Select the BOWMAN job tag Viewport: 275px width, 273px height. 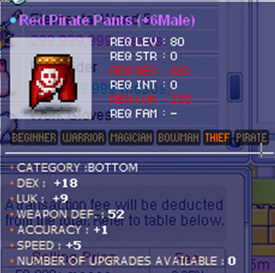click(x=179, y=138)
